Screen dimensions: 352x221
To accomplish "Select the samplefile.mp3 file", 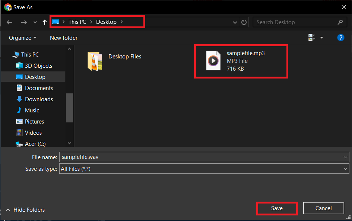I will pyautogui.click(x=241, y=61).
